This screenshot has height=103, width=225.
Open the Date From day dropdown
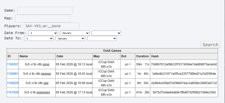coord(43,33)
